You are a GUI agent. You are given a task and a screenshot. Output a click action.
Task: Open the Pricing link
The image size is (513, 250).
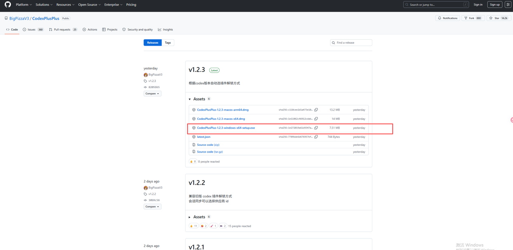[131, 5]
